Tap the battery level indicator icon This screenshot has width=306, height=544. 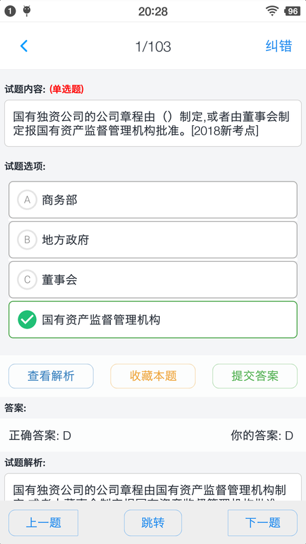click(292, 11)
